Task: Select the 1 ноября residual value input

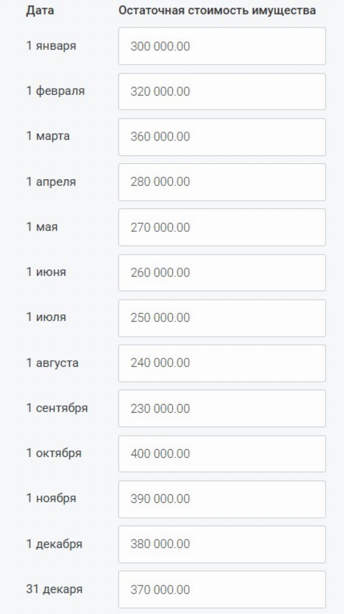Action: [222, 499]
